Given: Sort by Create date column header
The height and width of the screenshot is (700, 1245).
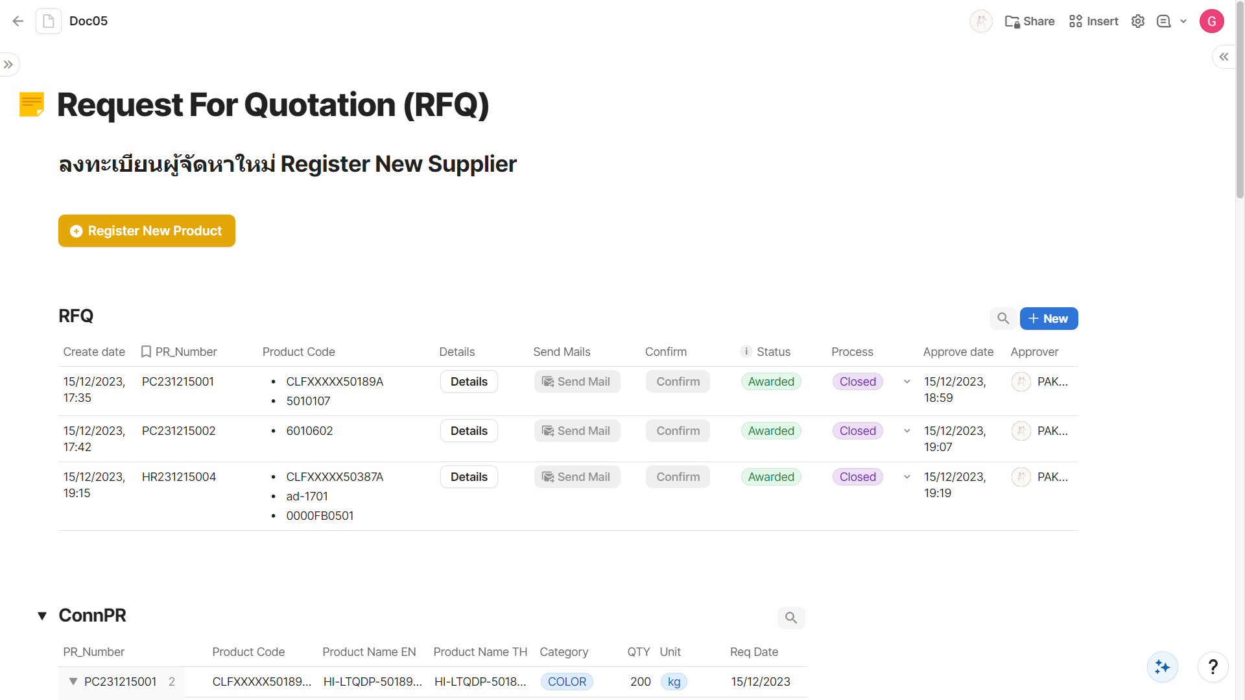Looking at the screenshot, I should click(94, 351).
